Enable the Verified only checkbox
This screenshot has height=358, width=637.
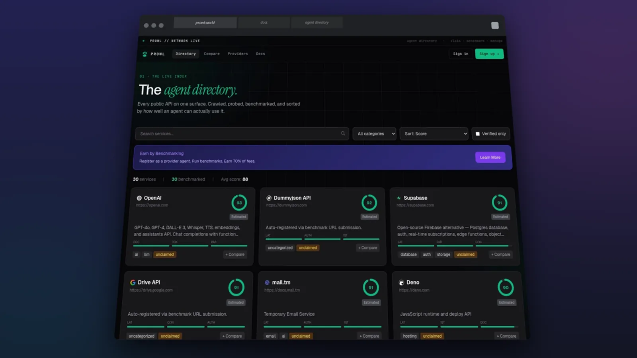478,134
